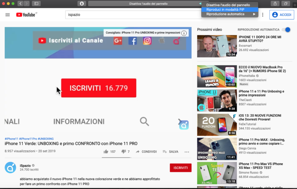Open Diego Cervia channel name
The image size is (297, 189).
[x=247, y=148]
